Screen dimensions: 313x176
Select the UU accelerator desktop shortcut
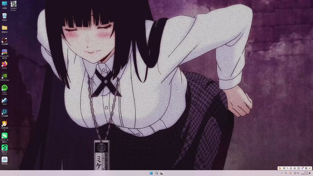(x=4, y=113)
